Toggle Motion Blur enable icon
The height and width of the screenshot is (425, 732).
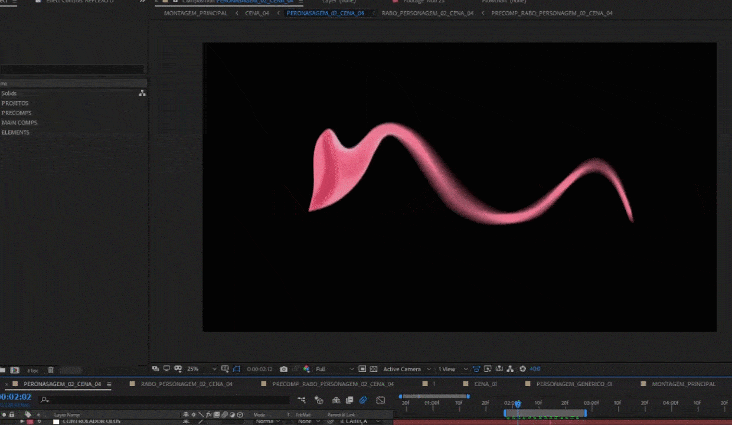point(363,400)
